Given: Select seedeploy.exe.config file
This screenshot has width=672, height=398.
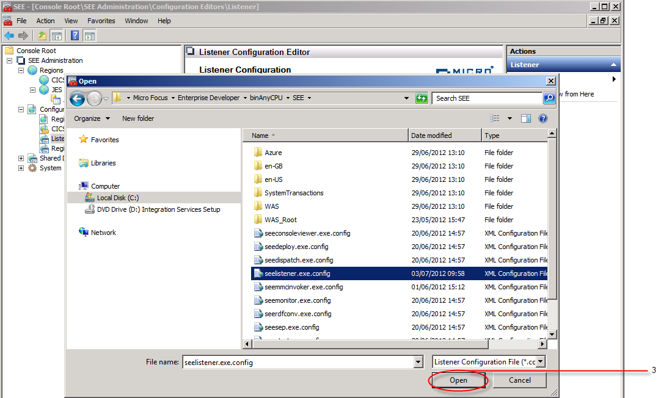Looking at the screenshot, I should point(296,247).
